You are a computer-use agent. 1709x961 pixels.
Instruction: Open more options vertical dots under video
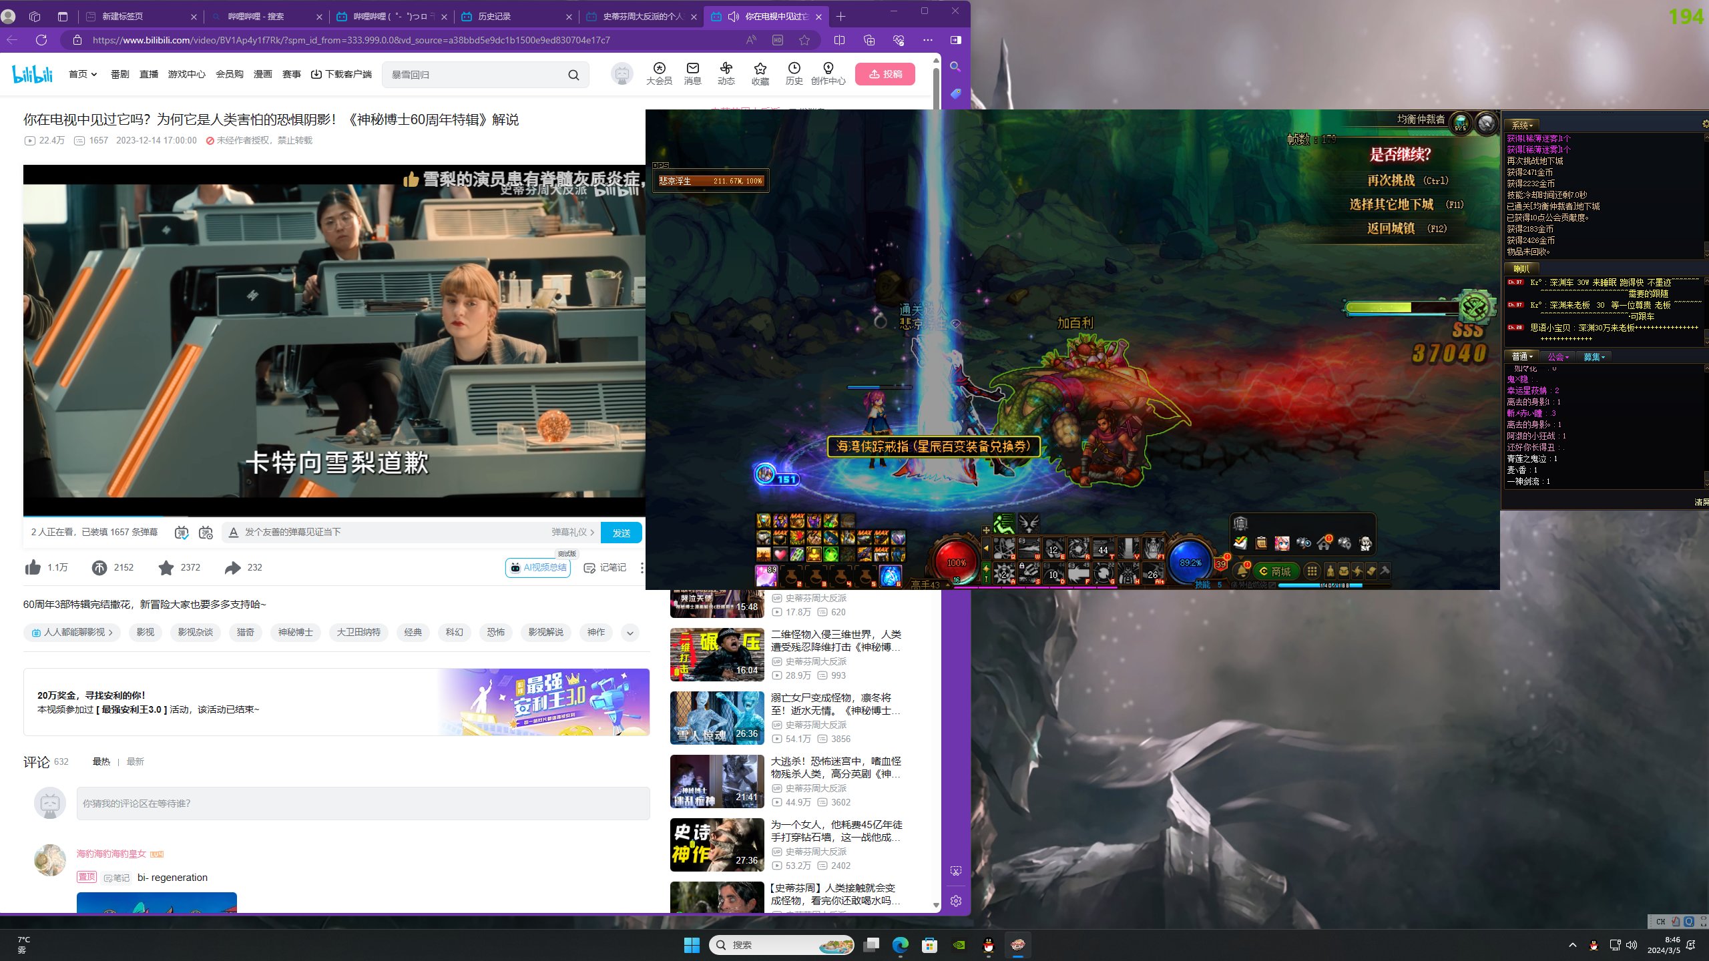pos(642,567)
